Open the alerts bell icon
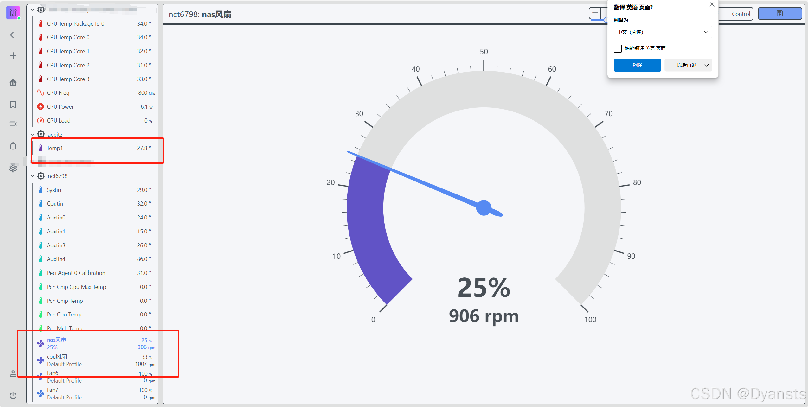Viewport: 808px width, 407px height. tap(13, 146)
